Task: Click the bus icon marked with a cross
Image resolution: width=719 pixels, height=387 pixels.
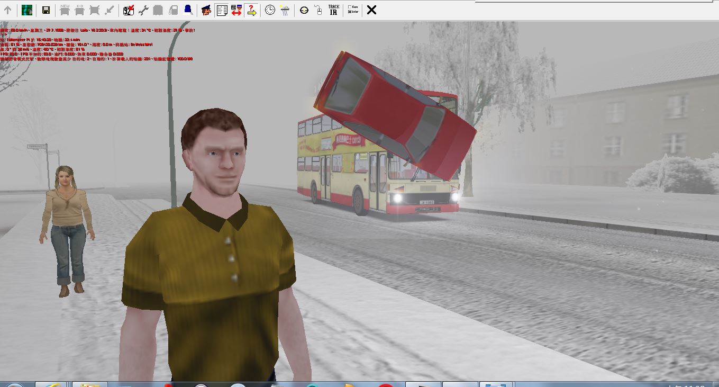Action: pyautogui.click(x=95, y=10)
